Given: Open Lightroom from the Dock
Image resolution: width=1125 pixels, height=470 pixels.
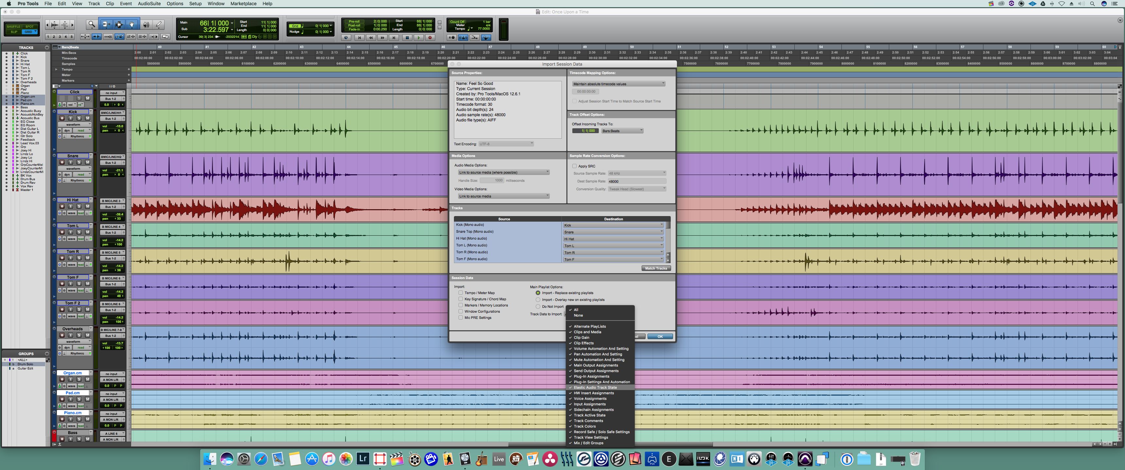Looking at the screenshot, I should [363, 459].
